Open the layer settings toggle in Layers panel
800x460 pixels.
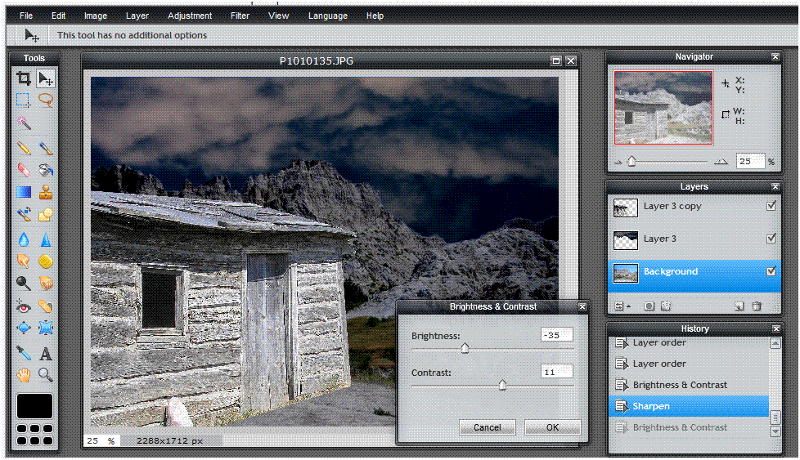[x=620, y=306]
